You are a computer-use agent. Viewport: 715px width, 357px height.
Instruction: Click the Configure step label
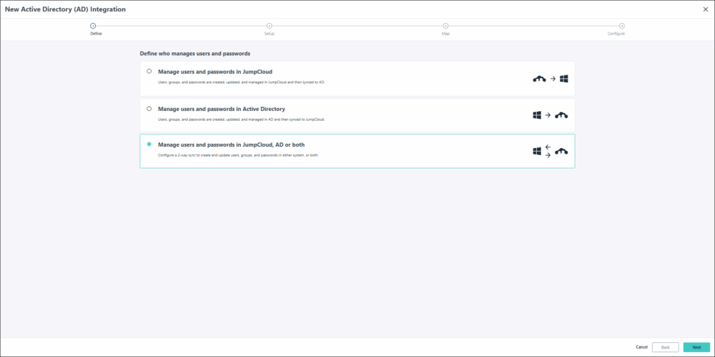click(616, 34)
